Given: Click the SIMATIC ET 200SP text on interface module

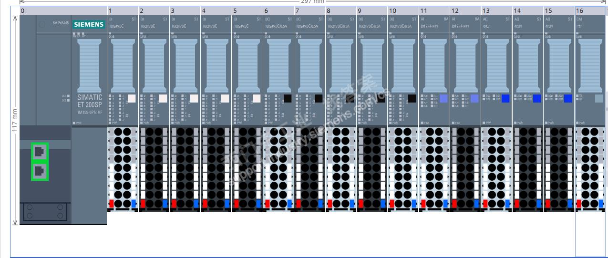Looking at the screenshot, I should click(90, 101).
